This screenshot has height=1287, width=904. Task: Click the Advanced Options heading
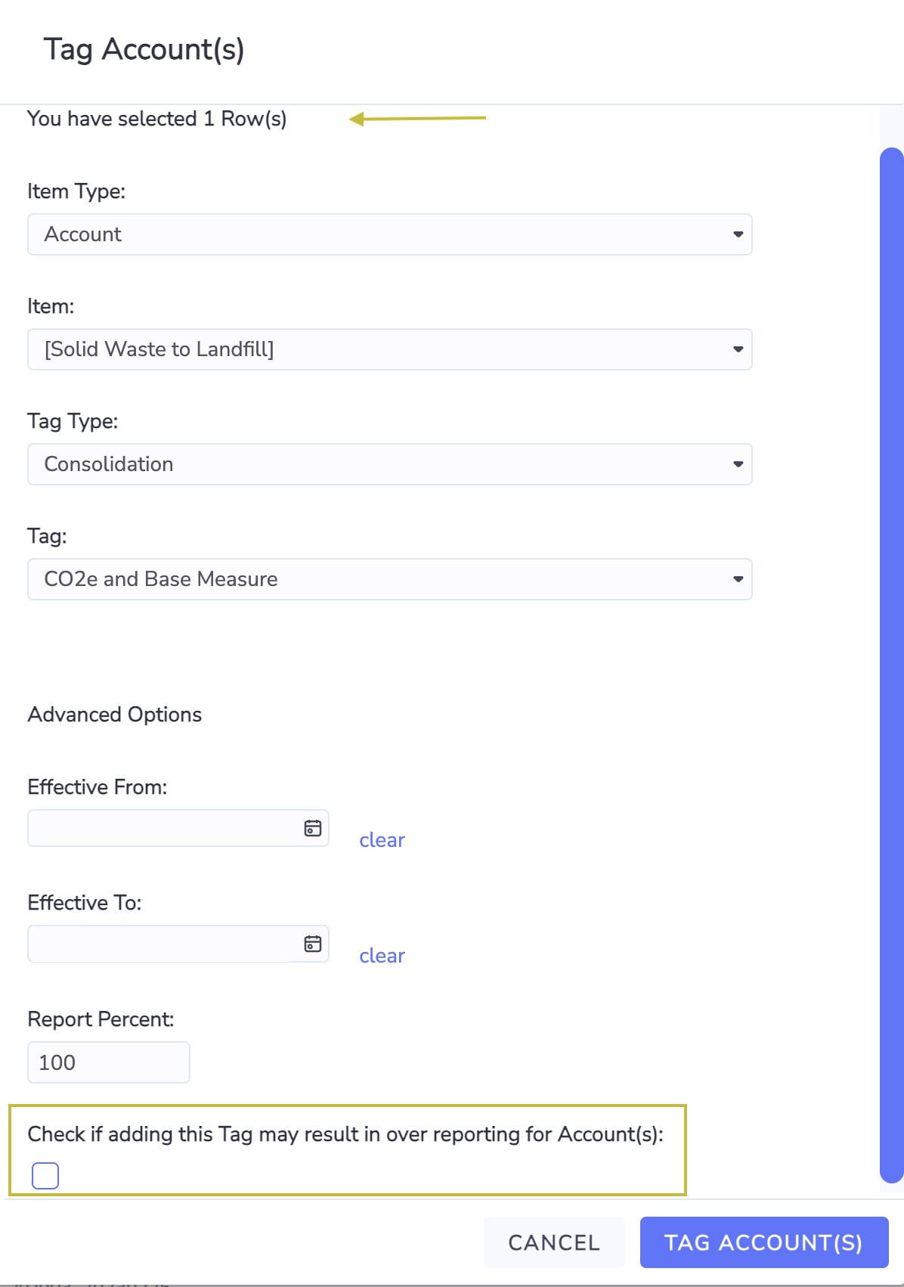point(115,715)
